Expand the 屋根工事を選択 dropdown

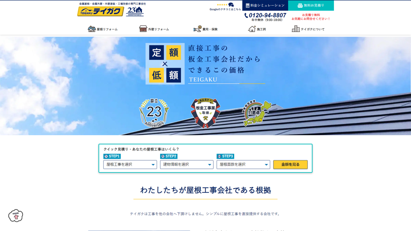click(x=130, y=165)
